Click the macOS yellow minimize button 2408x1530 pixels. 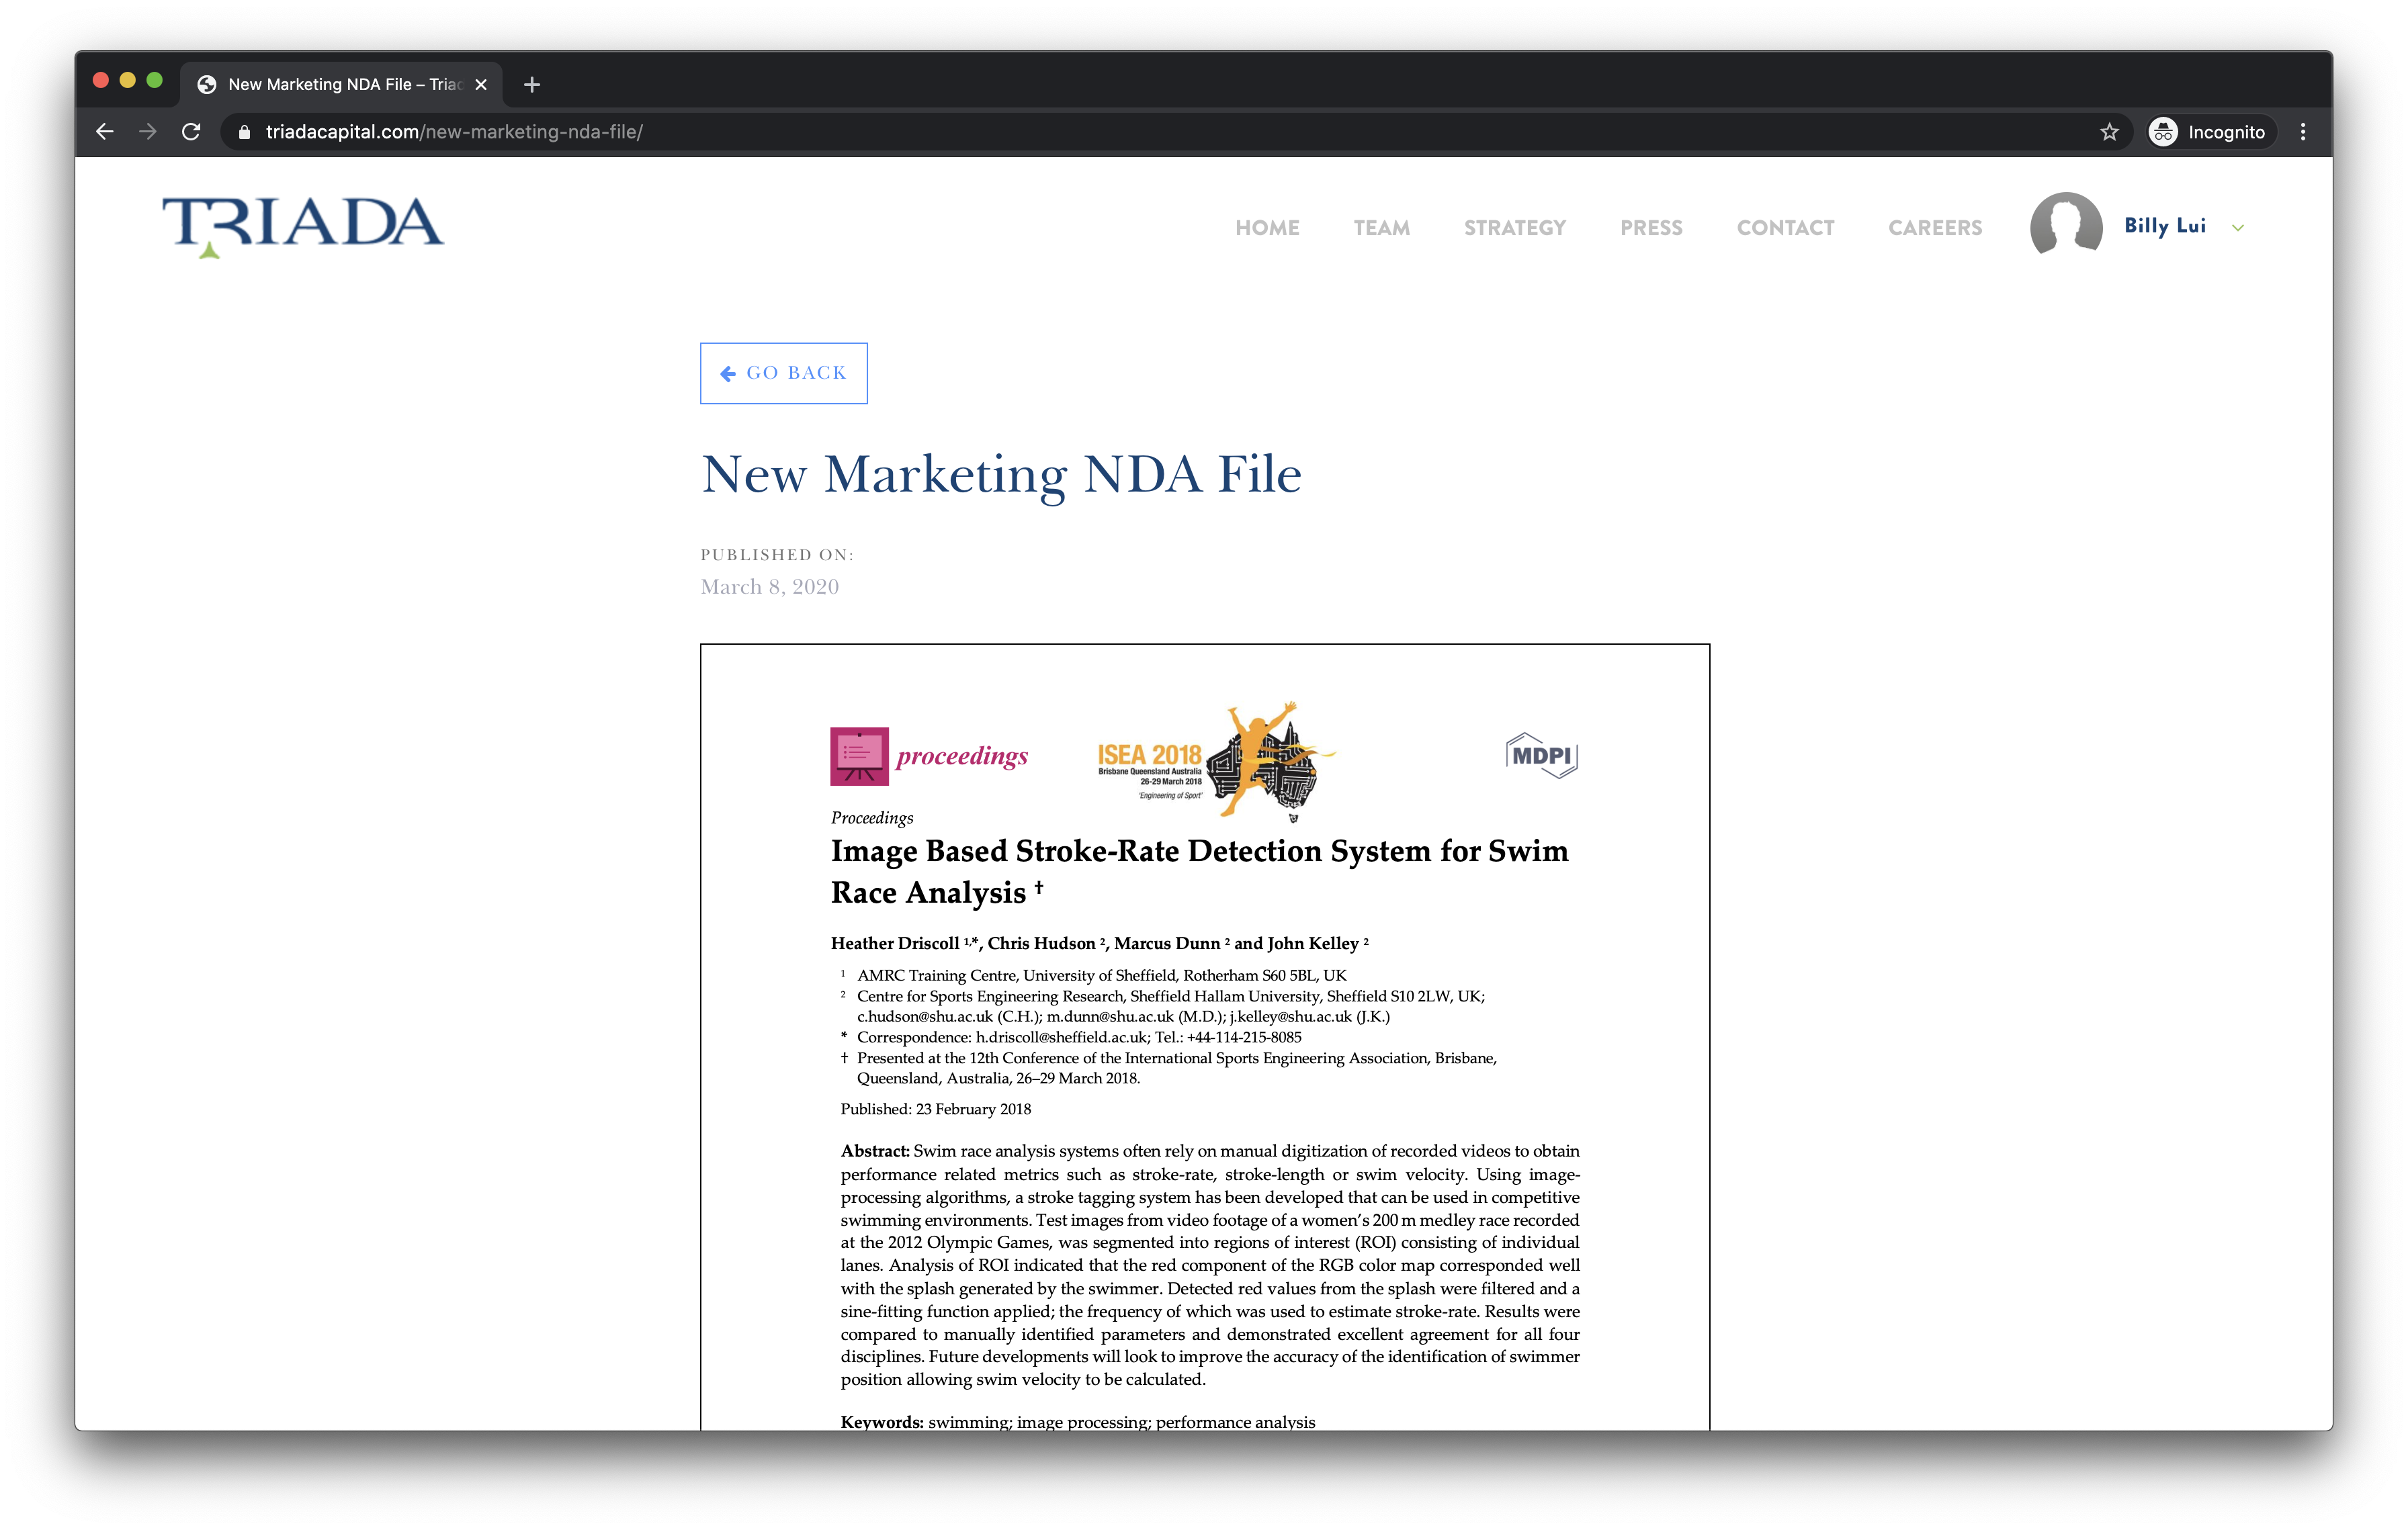[x=127, y=80]
